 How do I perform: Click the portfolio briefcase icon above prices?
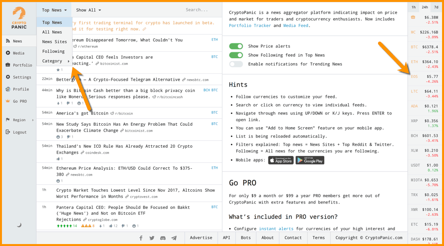413,17
